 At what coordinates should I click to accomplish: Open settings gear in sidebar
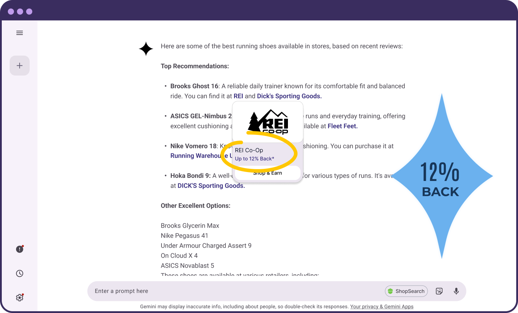20,298
